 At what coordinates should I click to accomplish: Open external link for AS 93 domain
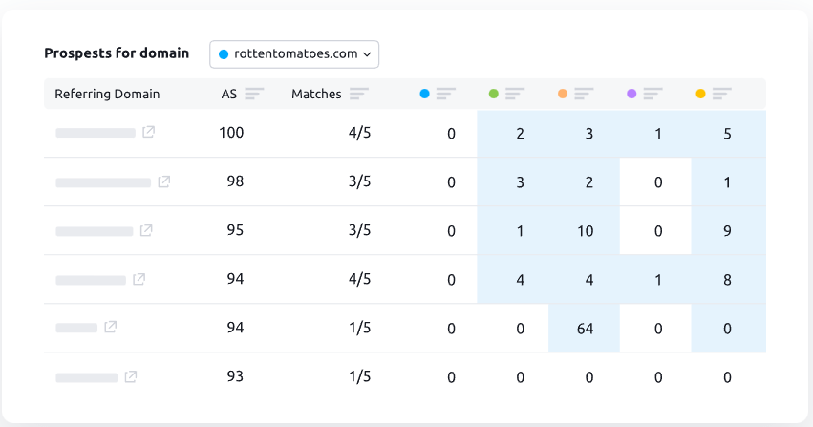tap(131, 376)
